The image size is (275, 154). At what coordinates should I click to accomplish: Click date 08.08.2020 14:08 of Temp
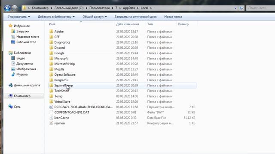[x=127, y=96]
